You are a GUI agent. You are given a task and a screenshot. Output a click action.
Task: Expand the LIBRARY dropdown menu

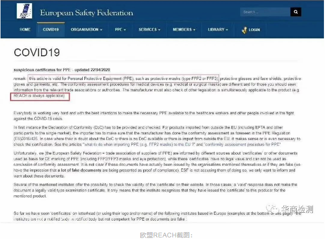pyautogui.click(x=218, y=29)
